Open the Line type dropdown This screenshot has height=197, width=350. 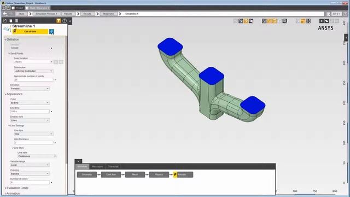[x=33, y=134]
